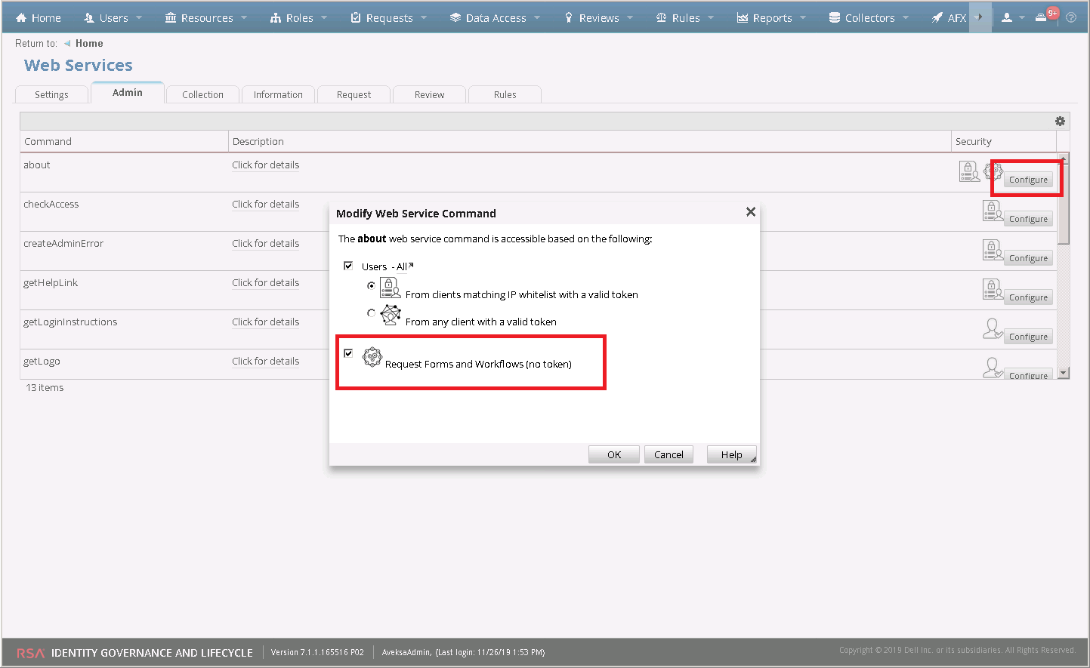Uncheck the Users - All checkbox
Viewport: 1090px width, 668px height.
tap(348, 265)
